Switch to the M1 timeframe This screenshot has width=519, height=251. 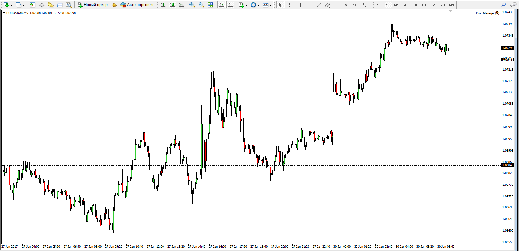379,5
